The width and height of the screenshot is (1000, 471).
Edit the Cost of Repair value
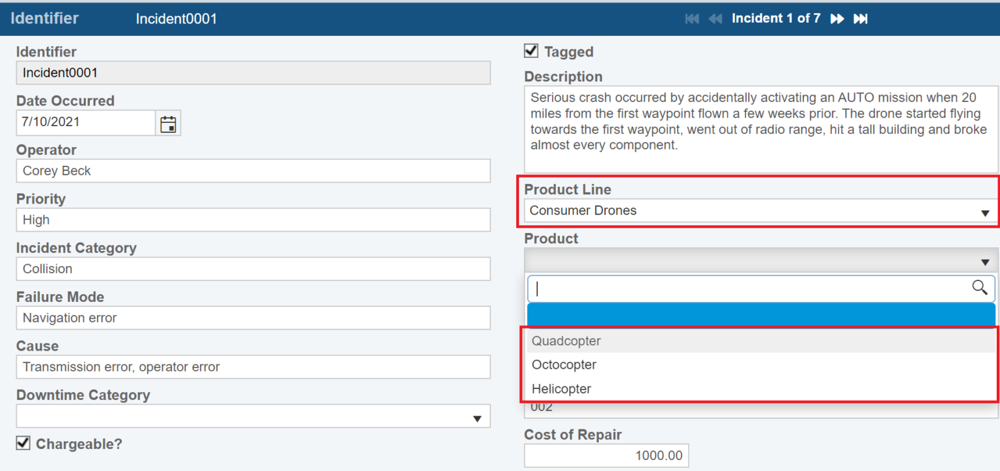click(x=605, y=455)
